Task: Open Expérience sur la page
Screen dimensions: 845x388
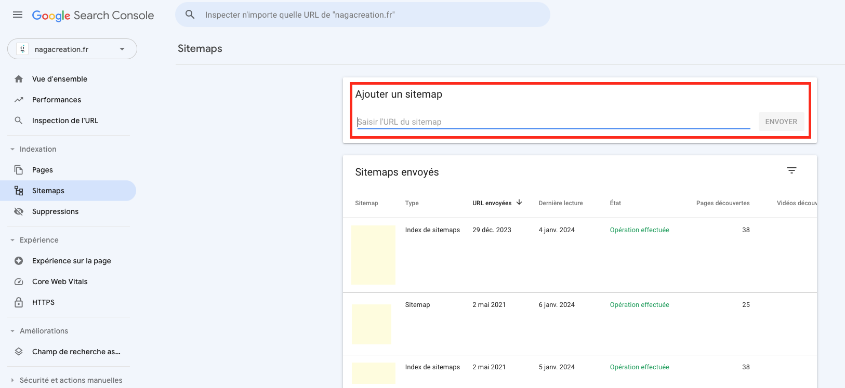Action: pyautogui.click(x=72, y=261)
